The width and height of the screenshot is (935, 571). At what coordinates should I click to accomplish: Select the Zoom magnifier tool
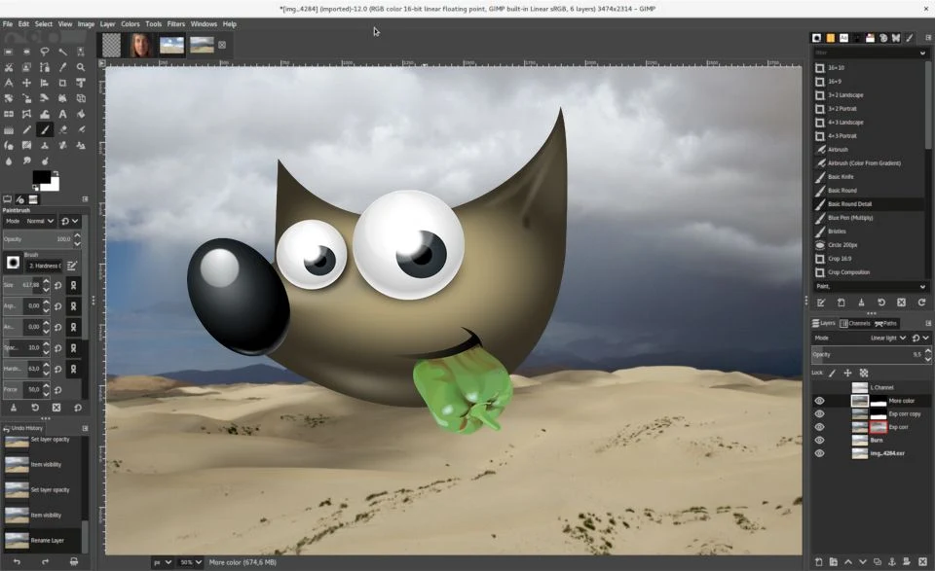81,67
